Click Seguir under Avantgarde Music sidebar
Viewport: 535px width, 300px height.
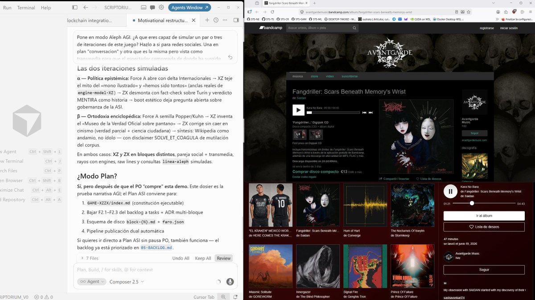coord(474,133)
